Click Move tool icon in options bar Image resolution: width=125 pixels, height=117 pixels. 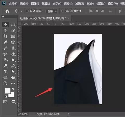(17, 11)
